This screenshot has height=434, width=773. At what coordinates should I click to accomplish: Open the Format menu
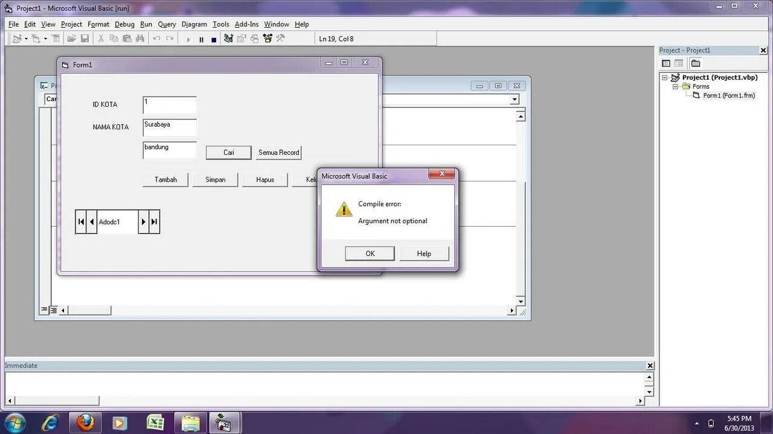[x=98, y=24]
